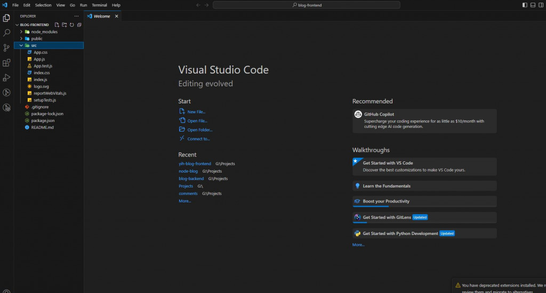Image resolution: width=546 pixels, height=293 pixels.
Task: Click the Open Folder... link
Action: pos(200,130)
